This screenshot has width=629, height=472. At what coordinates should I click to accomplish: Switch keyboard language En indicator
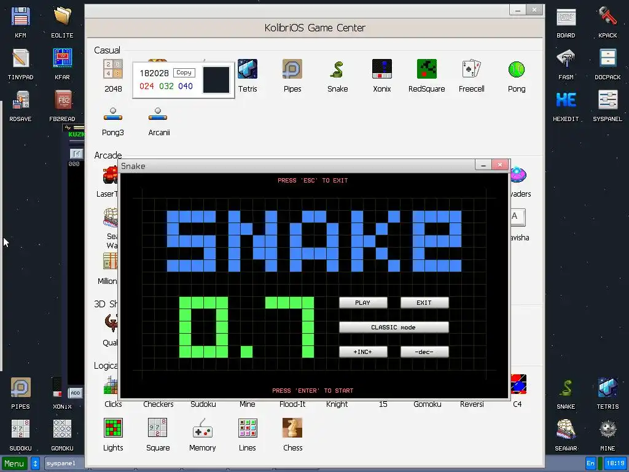click(x=590, y=463)
